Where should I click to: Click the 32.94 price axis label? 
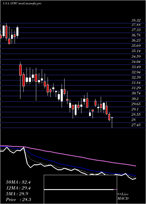tap(136, 72)
